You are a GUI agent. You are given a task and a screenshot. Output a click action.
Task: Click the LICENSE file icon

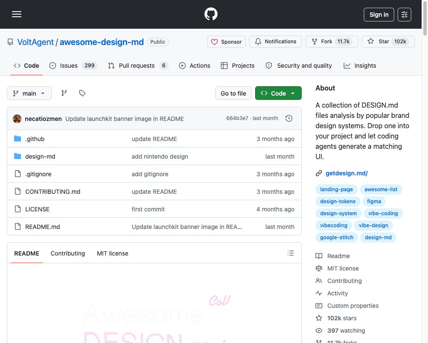click(18, 209)
